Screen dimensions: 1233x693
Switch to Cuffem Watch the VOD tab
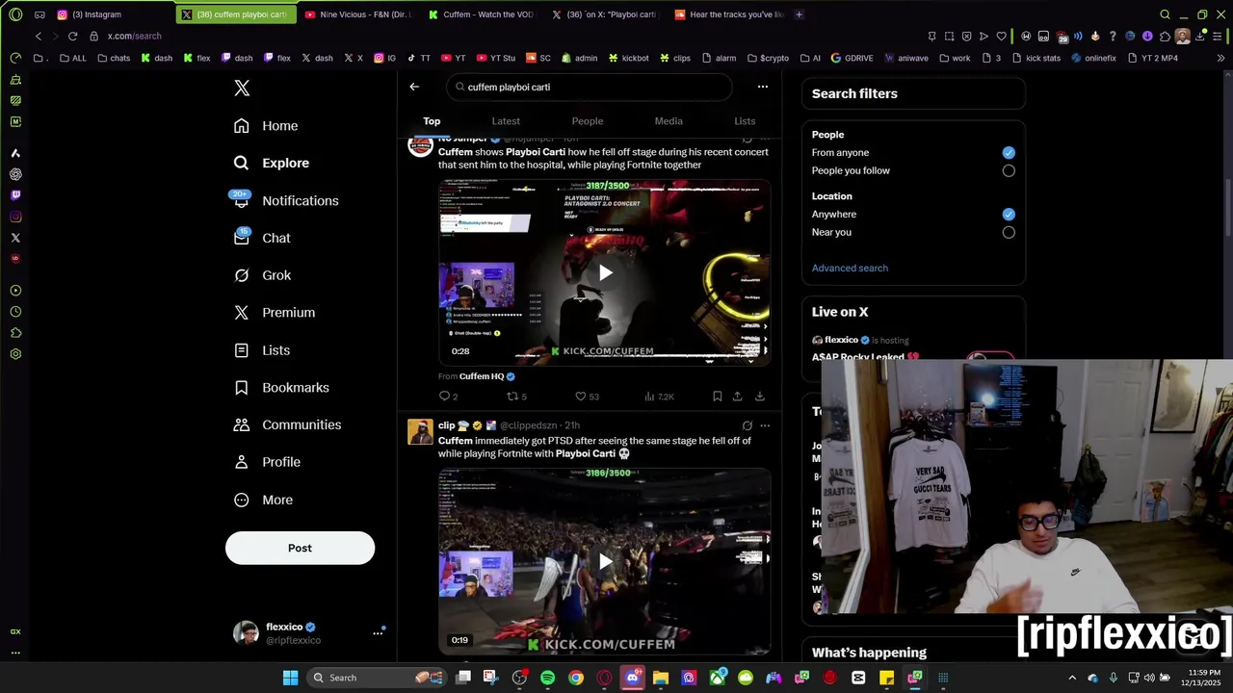click(482, 14)
